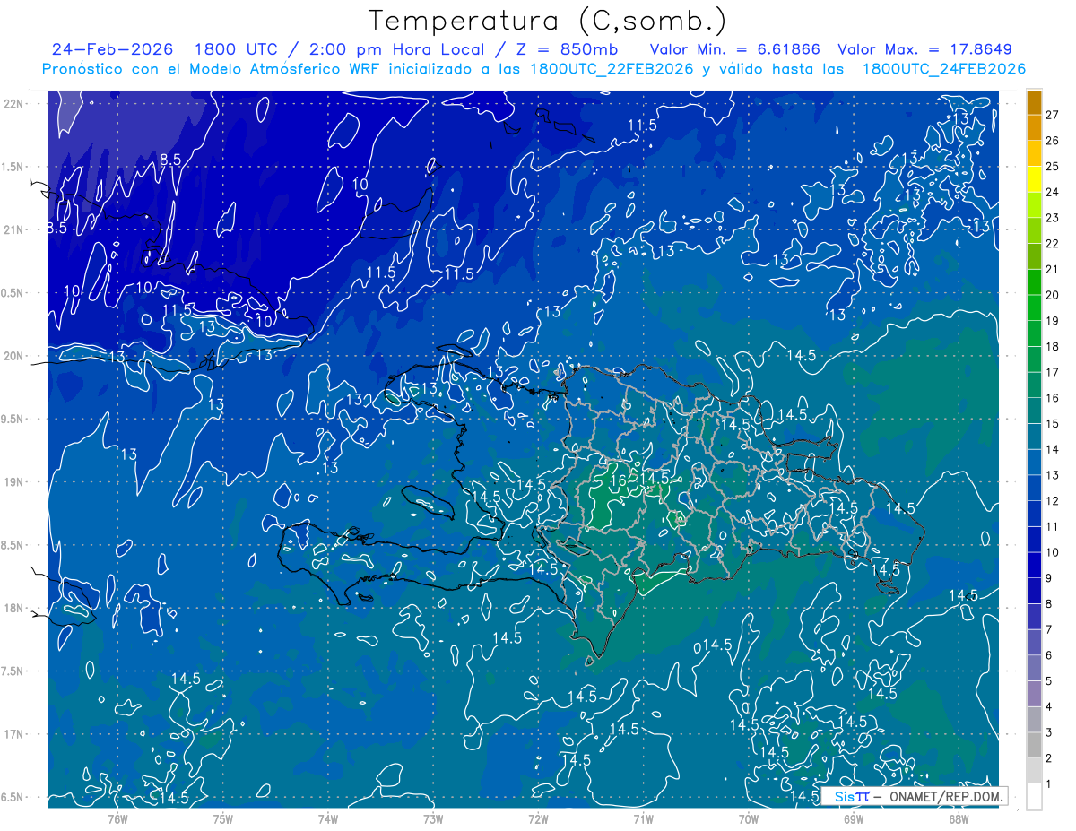Click the title 'Temperatura (C,somb.)'

click(x=547, y=21)
